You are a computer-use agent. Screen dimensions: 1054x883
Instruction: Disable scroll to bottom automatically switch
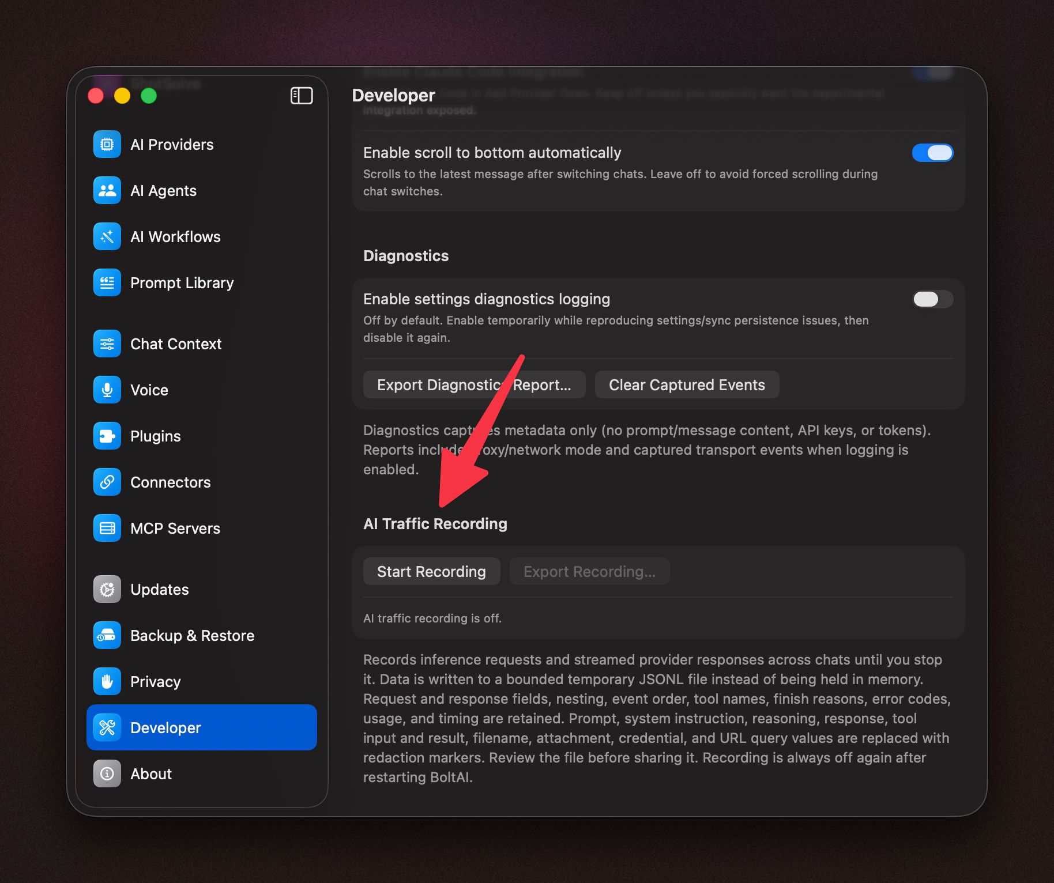click(932, 153)
